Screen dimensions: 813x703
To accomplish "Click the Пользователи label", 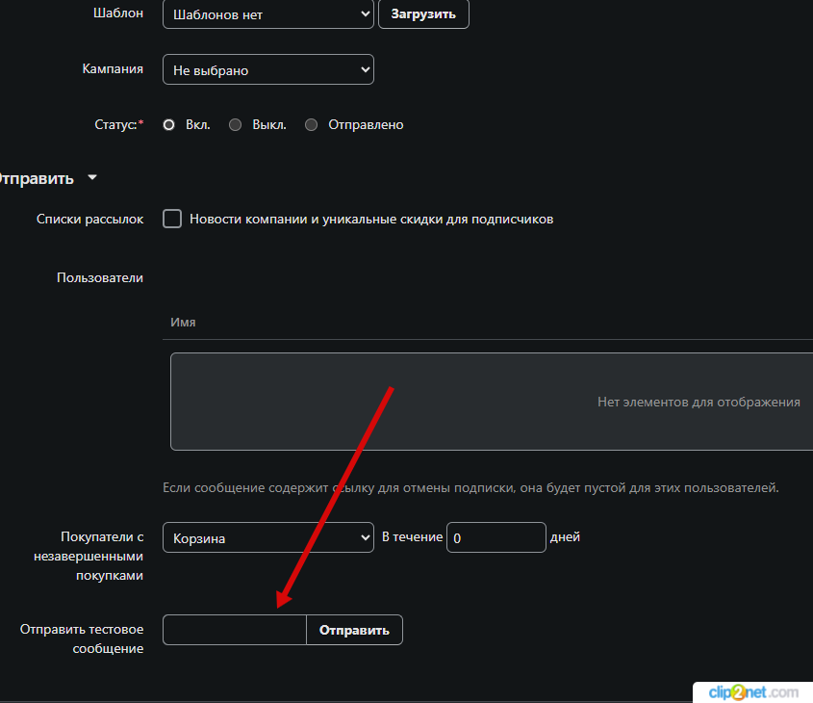I will click(x=100, y=278).
